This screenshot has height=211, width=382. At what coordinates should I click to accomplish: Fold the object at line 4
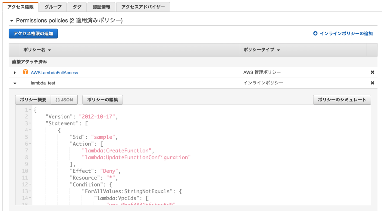tap(30, 130)
